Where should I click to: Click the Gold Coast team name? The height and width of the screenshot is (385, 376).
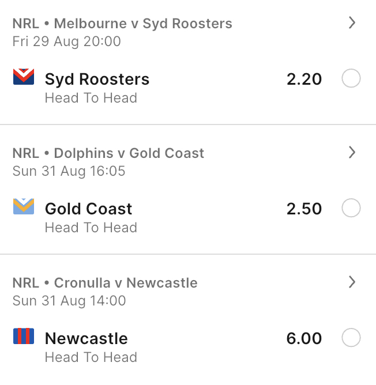(x=88, y=209)
